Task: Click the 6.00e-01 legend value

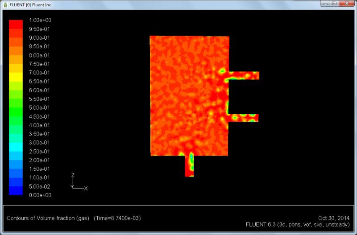Action: click(x=39, y=91)
